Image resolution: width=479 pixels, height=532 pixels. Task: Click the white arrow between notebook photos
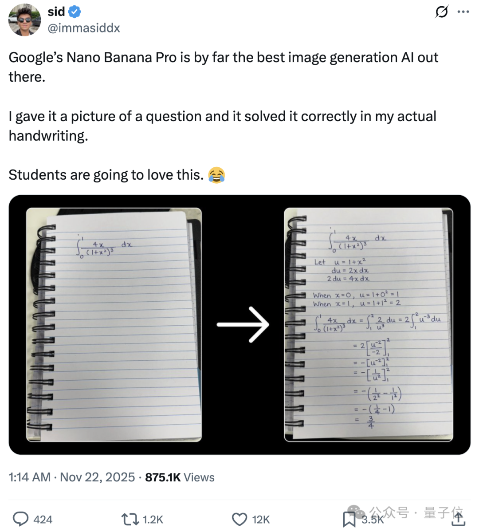[243, 324]
